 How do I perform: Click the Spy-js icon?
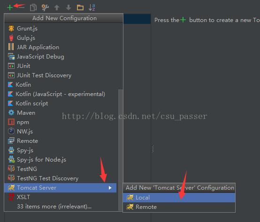click(11, 150)
